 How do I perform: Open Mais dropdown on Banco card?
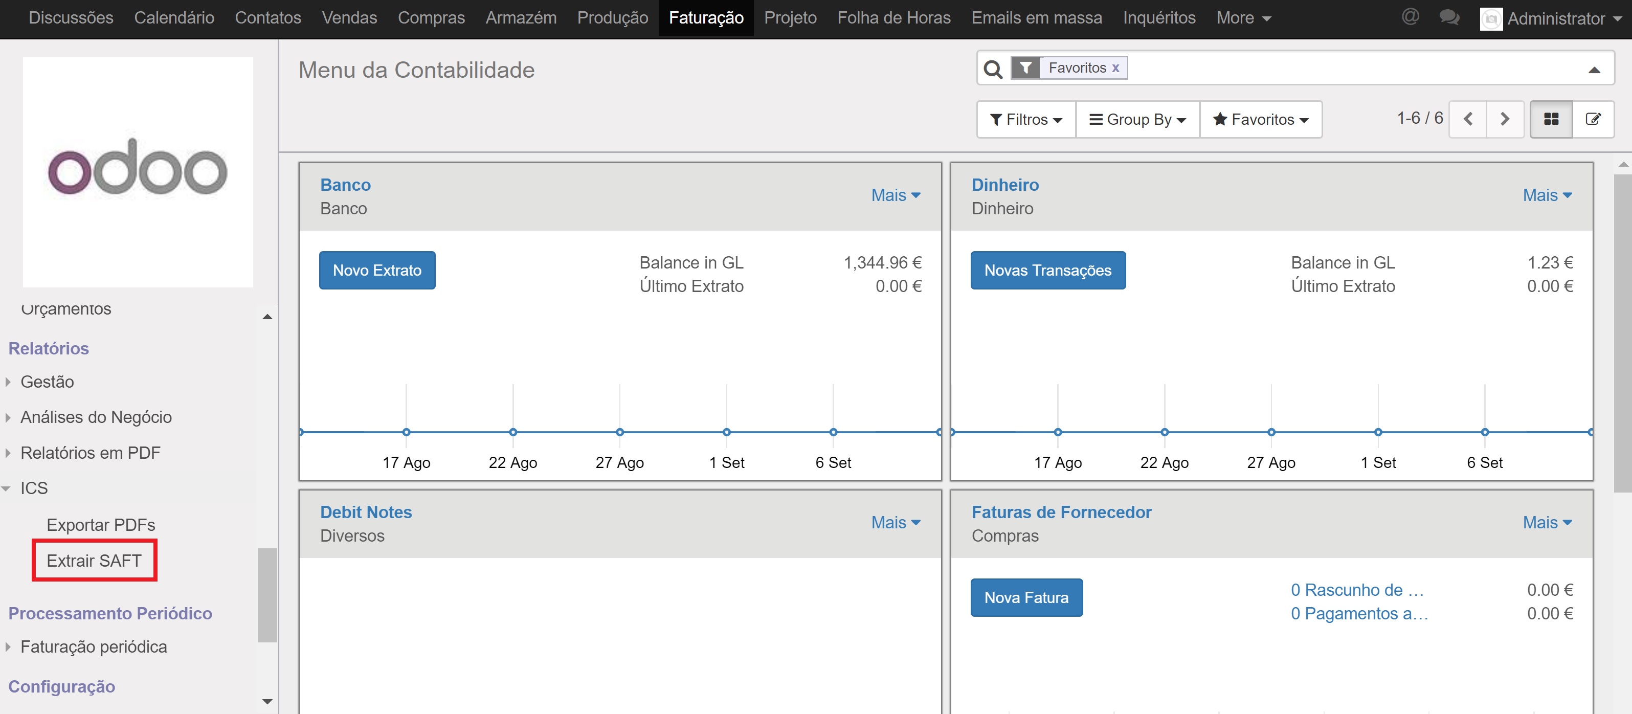896,195
